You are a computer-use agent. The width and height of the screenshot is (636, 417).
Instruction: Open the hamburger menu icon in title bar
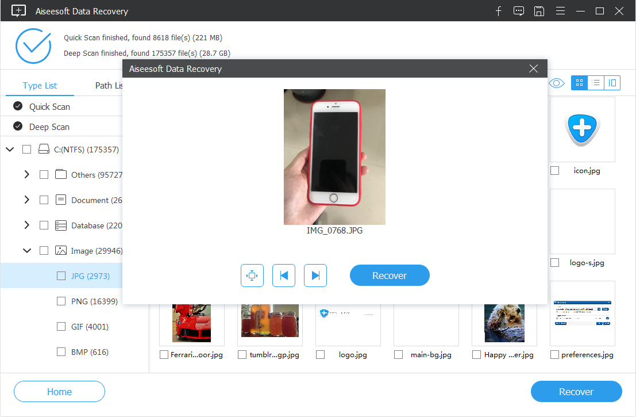pos(560,11)
